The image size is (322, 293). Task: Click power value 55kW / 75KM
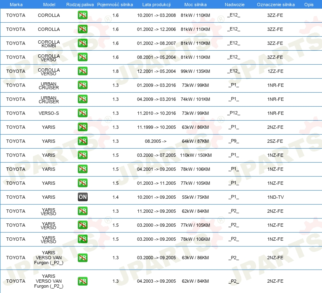pyautogui.click(x=195, y=197)
